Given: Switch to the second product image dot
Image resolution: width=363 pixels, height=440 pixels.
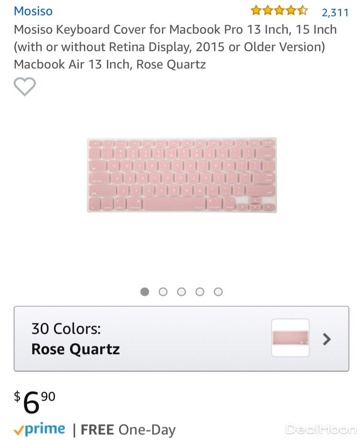Looking at the screenshot, I should (163, 292).
